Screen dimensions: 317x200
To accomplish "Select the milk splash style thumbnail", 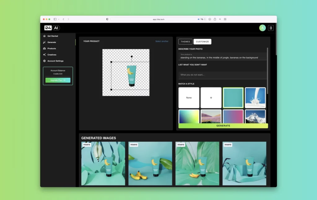I will [x=255, y=98].
